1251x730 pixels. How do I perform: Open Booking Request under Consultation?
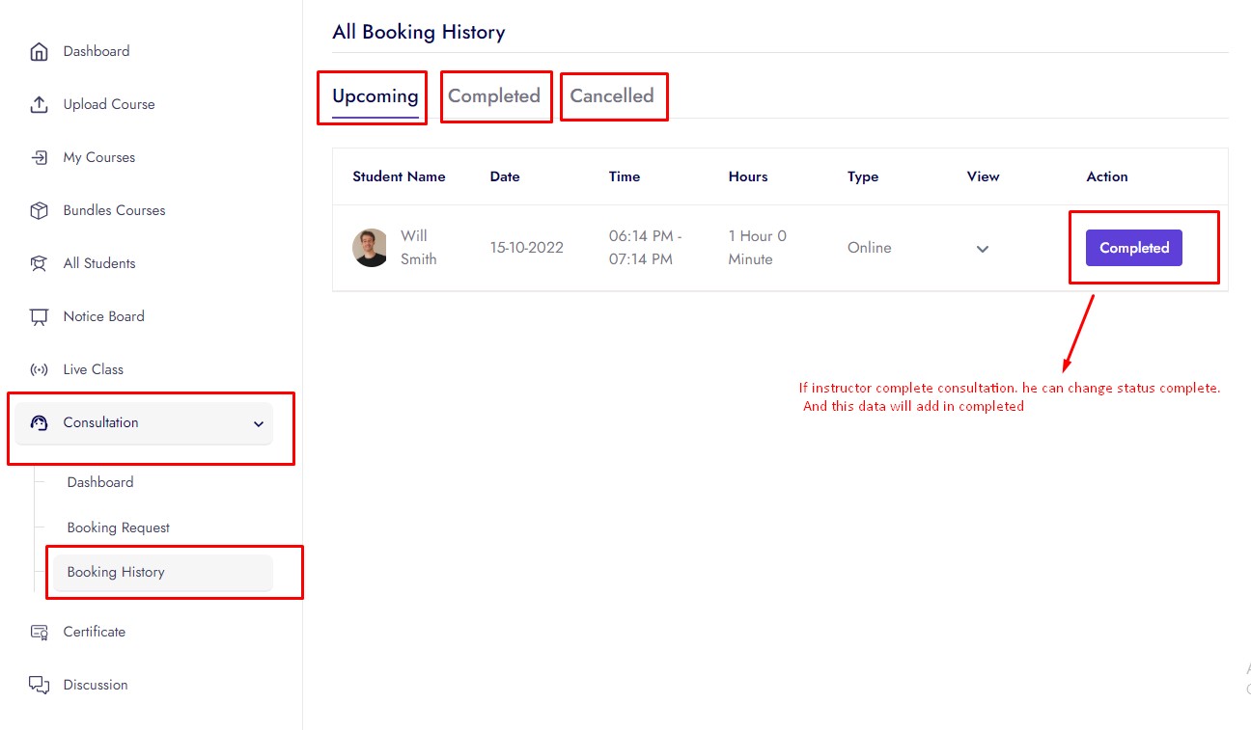[x=118, y=527]
